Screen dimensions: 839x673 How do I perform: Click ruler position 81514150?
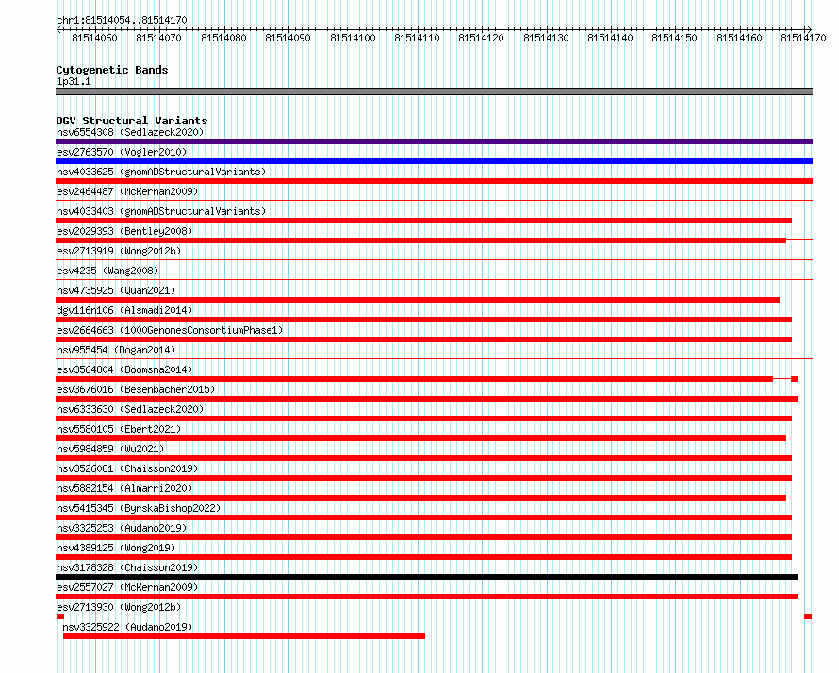tap(674, 38)
